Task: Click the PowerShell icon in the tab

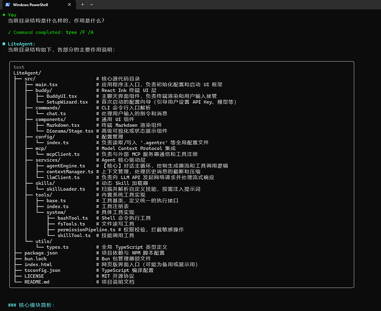Action: click(x=6, y=4)
